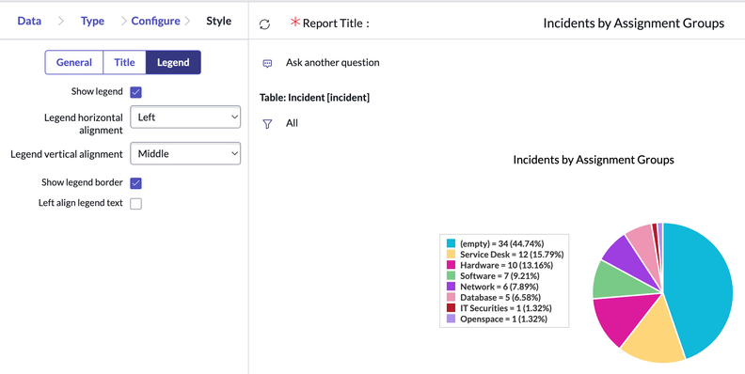Click the chart title above the pie
The height and width of the screenshot is (374, 745).
[x=594, y=160]
